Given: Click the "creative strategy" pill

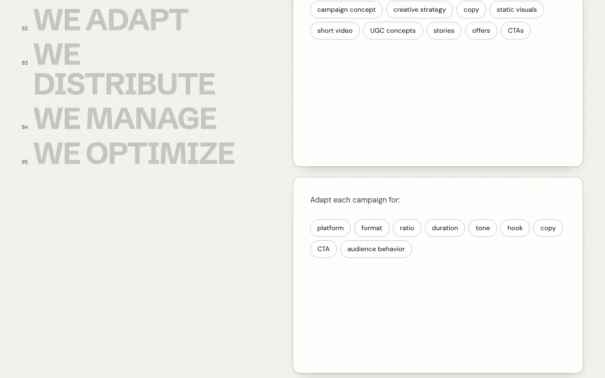Looking at the screenshot, I should [419, 10].
